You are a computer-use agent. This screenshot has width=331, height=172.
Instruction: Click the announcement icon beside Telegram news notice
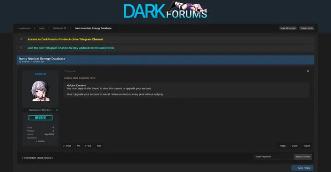[21, 48]
